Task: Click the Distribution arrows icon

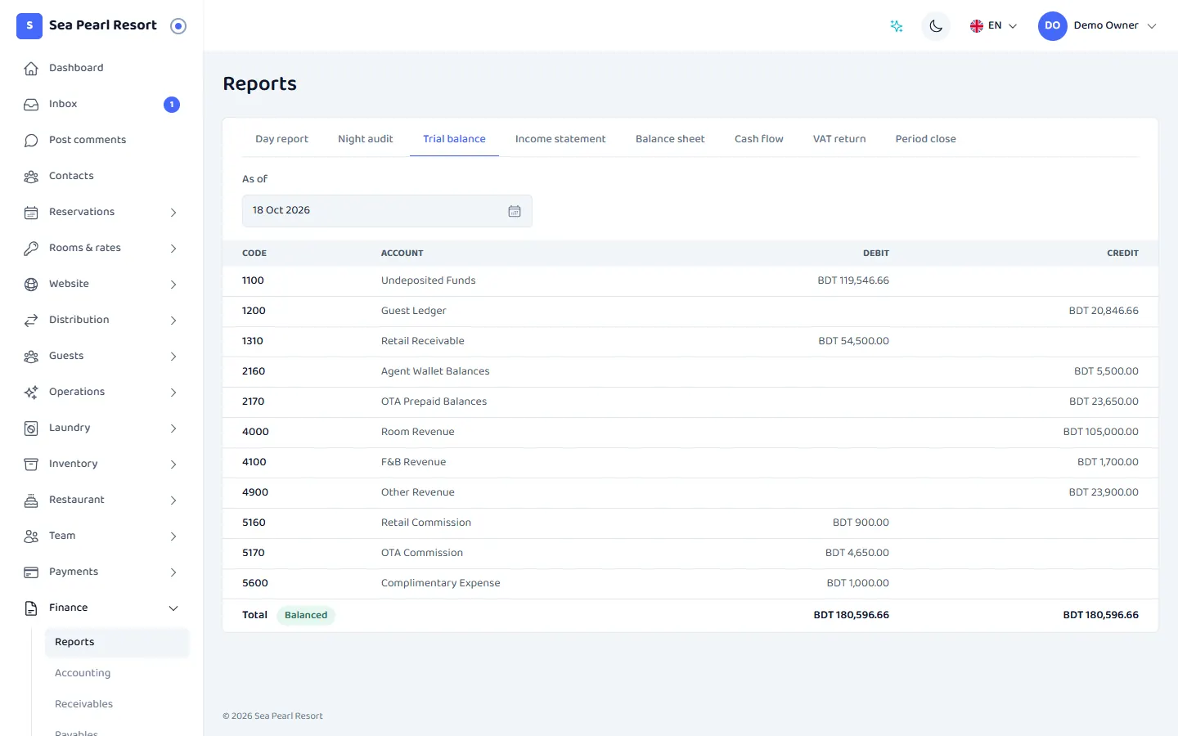Action: coord(31,320)
